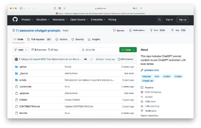Click the Readme book icon
The height and width of the screenshot is (128, 201).
pyautogui.click(x=142, y=88)
